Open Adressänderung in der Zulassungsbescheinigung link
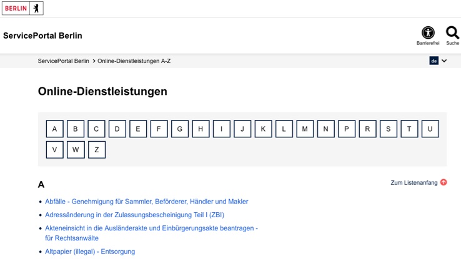 (134, 215)
